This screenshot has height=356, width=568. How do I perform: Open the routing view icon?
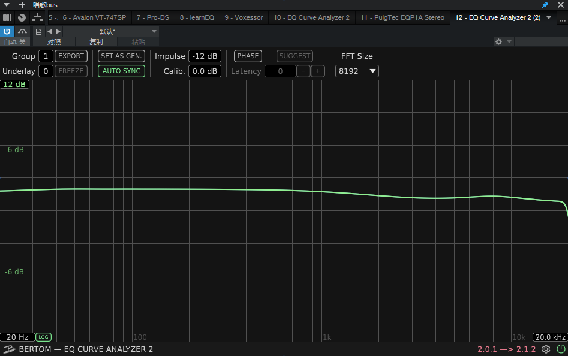pos(37,17)
